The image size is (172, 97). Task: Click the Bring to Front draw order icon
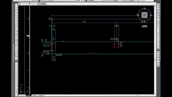(x=158, y=52)
